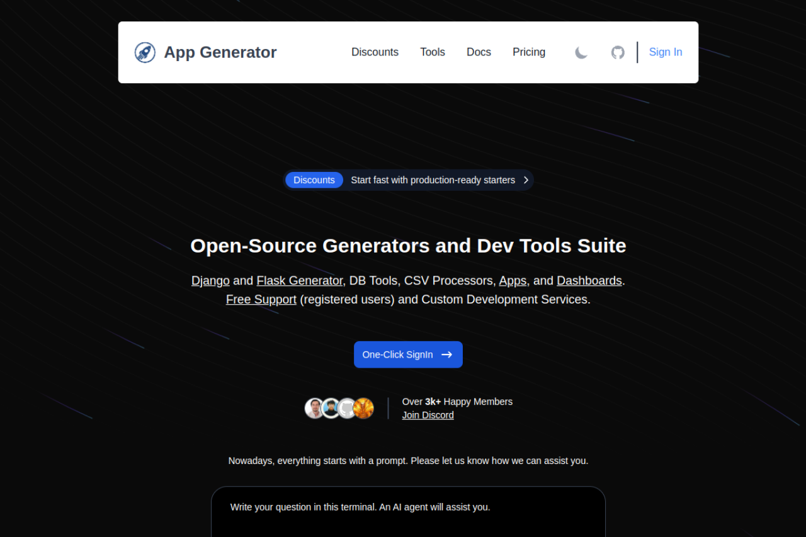Follow the Join Discord link

click(428, 415)
